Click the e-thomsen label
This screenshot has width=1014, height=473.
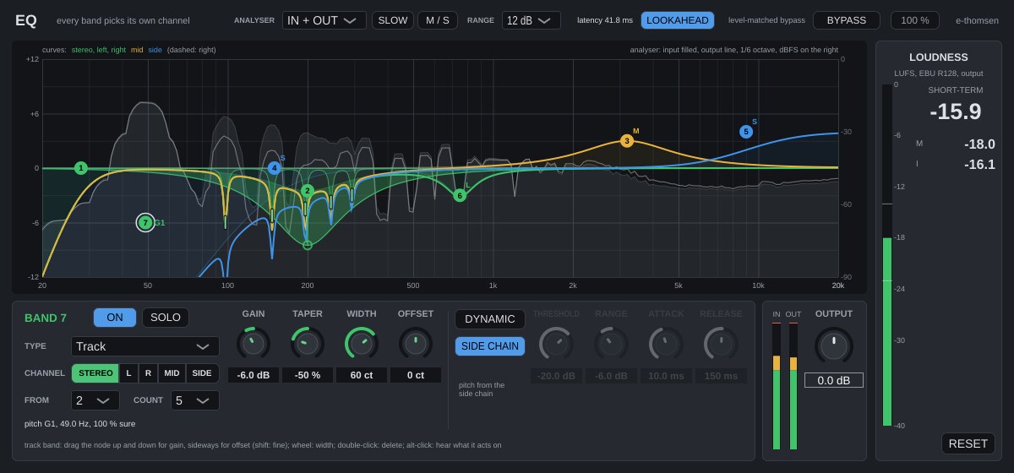[x=977, y=20]
